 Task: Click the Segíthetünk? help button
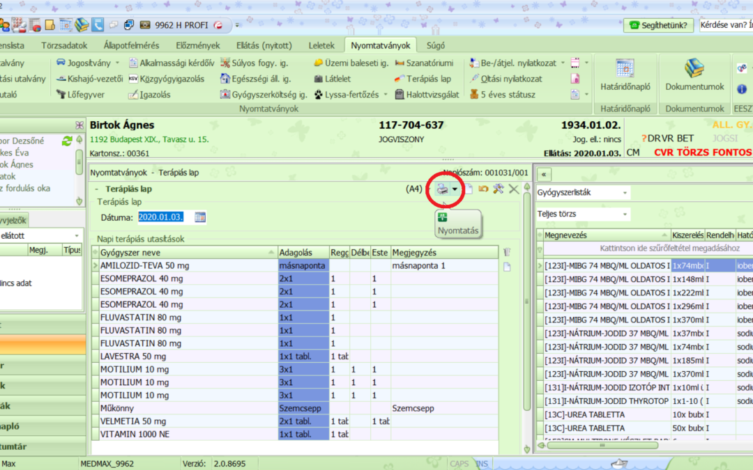click(658, 25)
